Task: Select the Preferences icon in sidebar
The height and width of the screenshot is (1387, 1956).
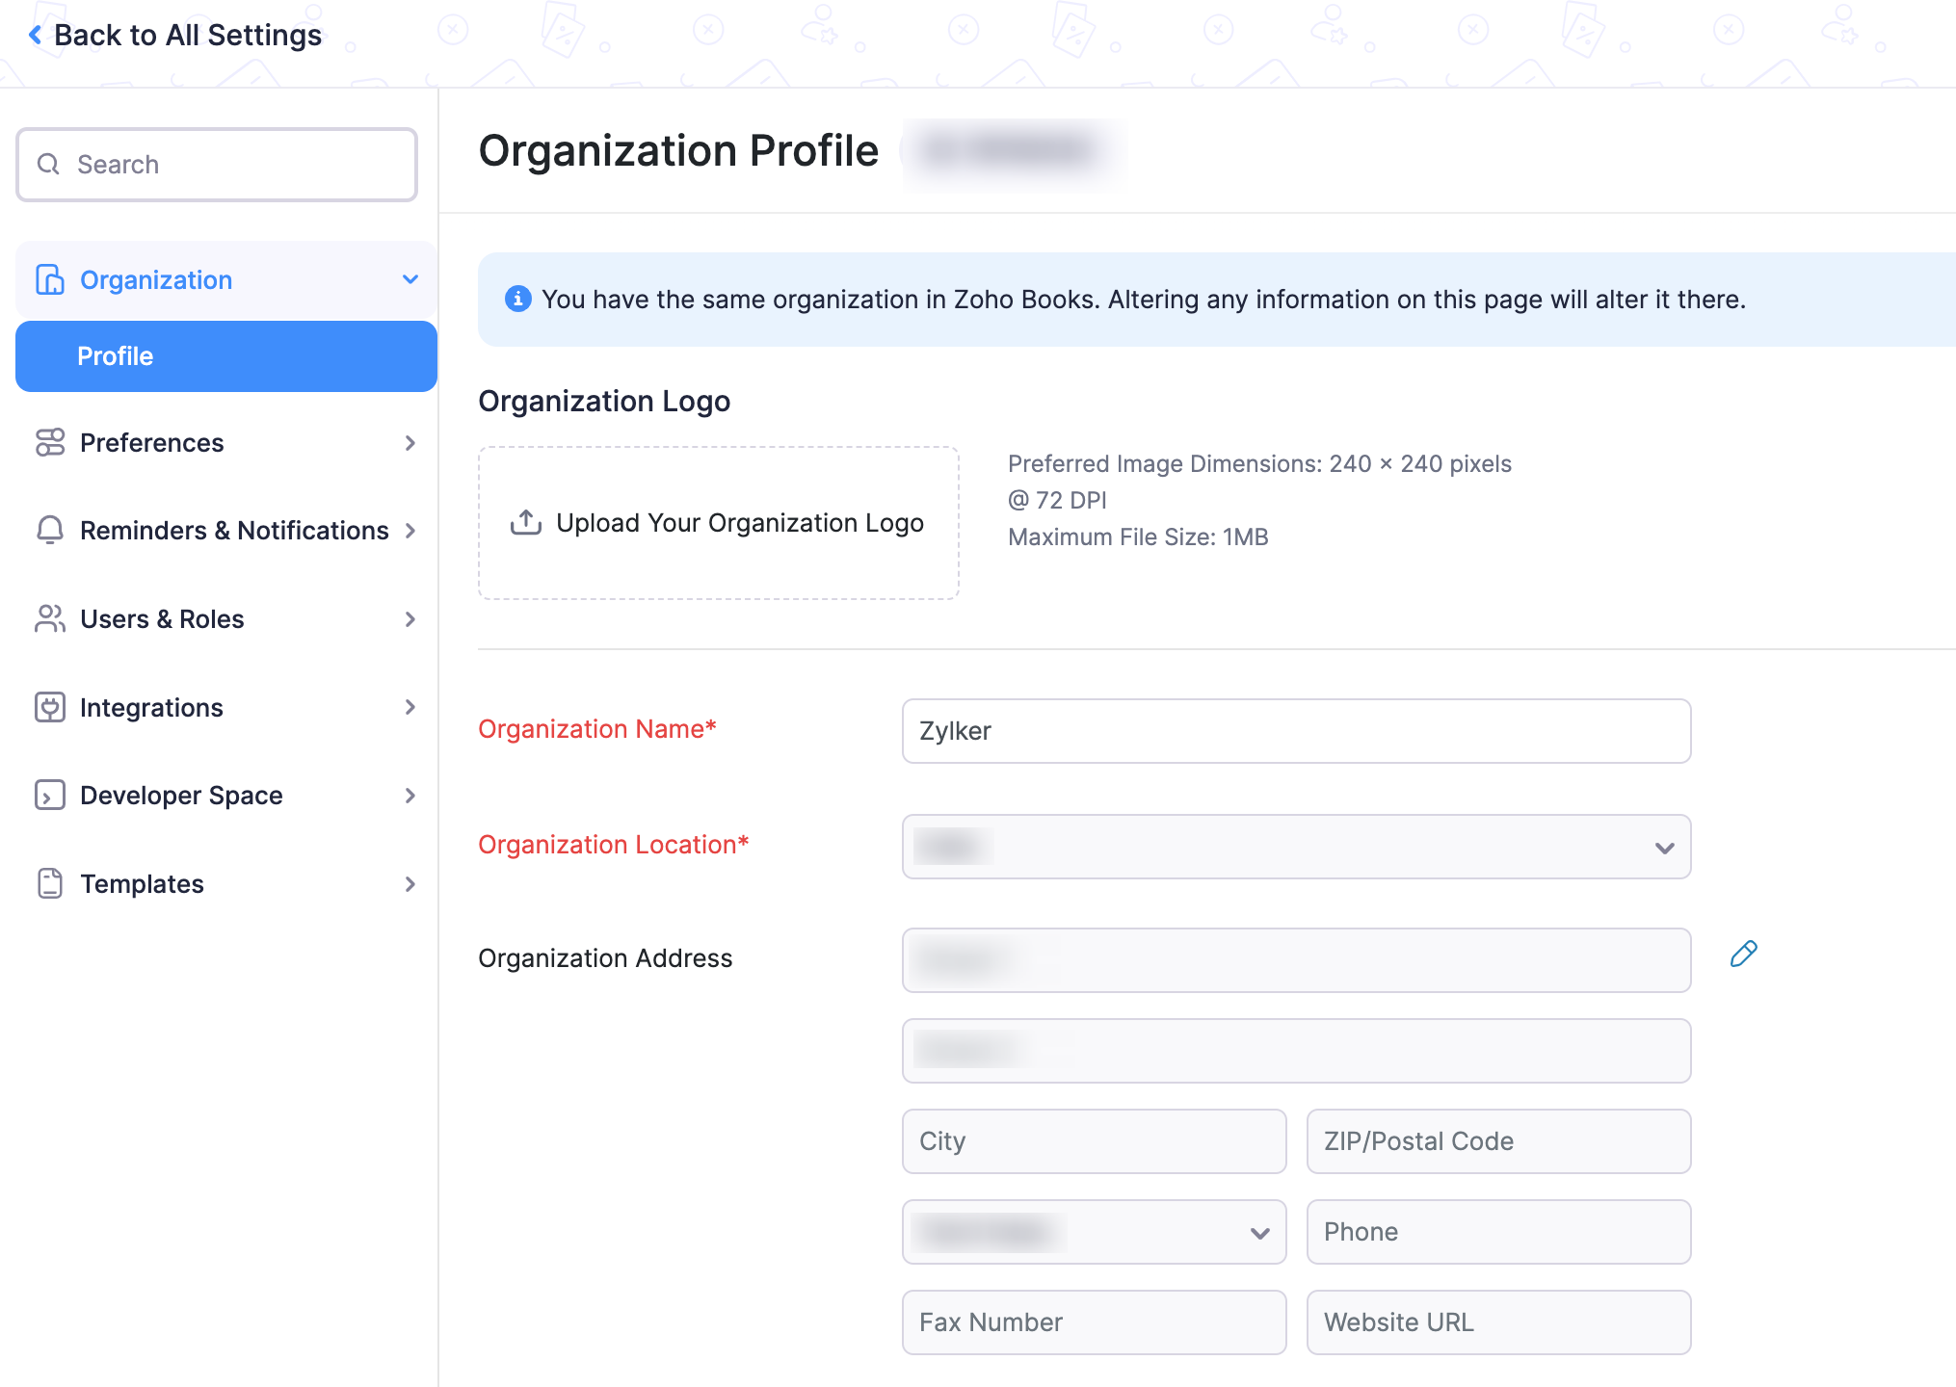Action: (x=49, y=443)
